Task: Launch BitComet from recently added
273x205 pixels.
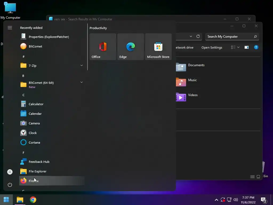Action: tap(52, 46)
